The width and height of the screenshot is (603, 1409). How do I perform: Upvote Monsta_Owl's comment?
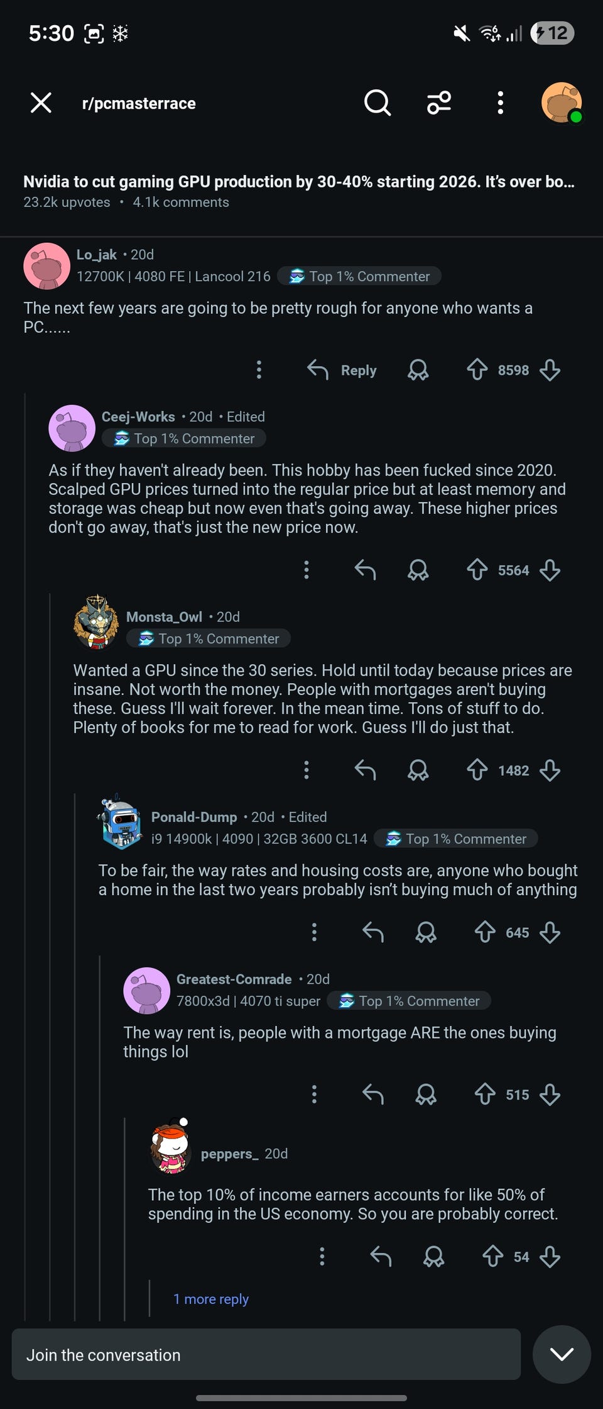[x=477, y=770]
